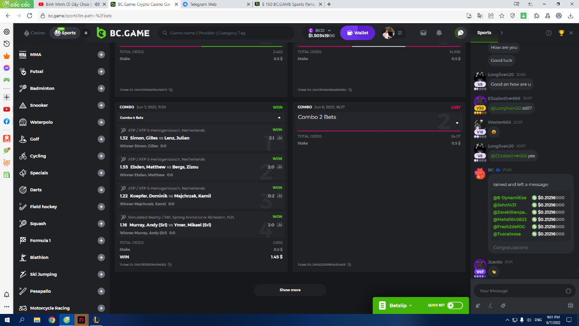
Task: Switch to Casino mode in header
Action: [x=34, y=33]
